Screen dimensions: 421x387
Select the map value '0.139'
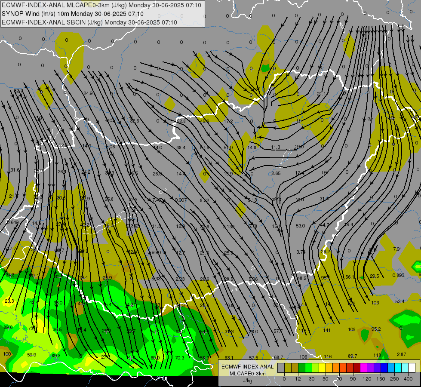228,227
